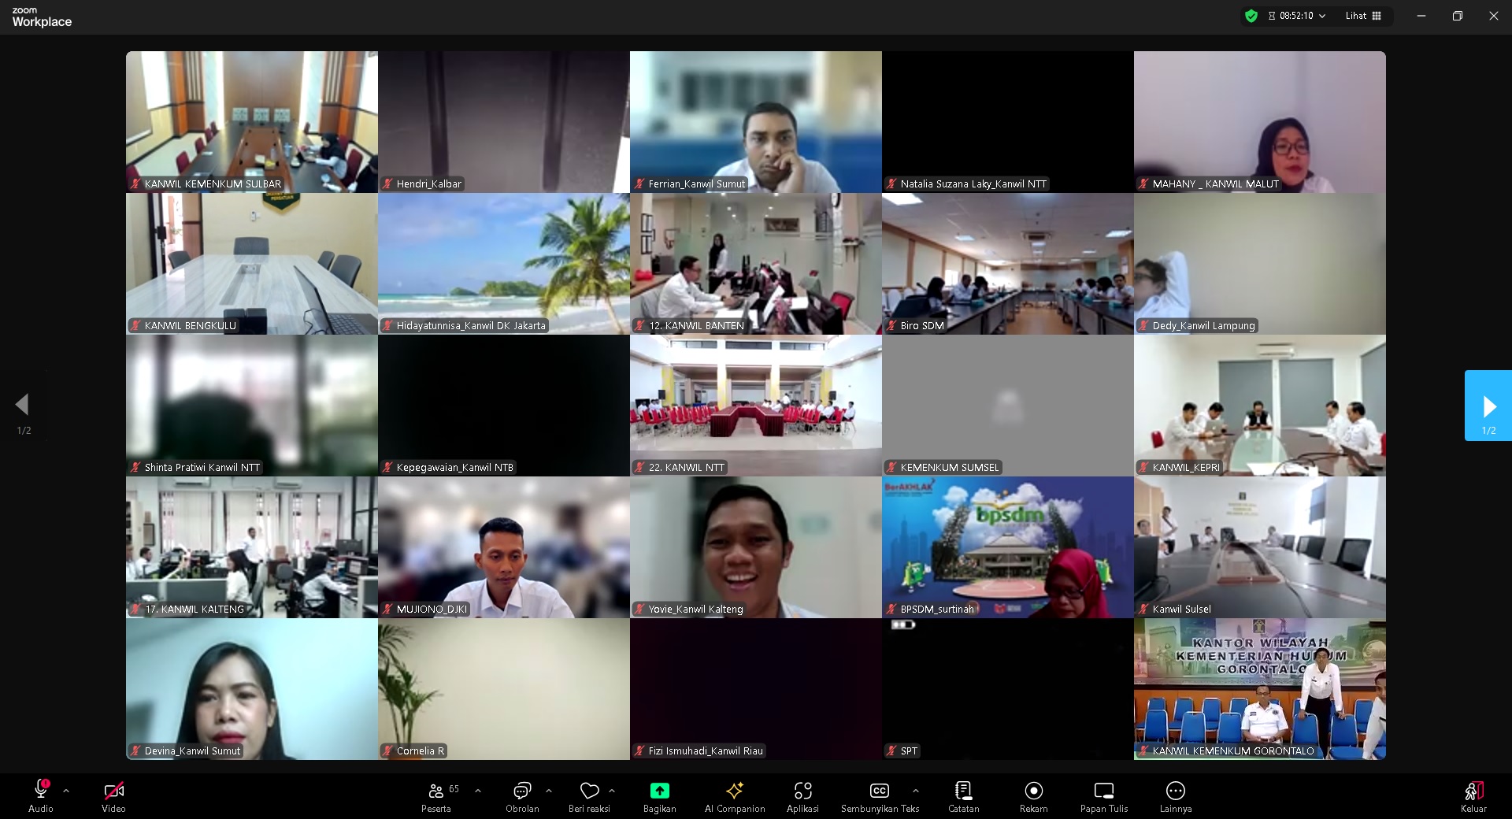Expand audio options arrow next to Audio
Image resolution: width=1512 pixels, height=819 pixels.
pyautogui.click(x=66, y=790)
